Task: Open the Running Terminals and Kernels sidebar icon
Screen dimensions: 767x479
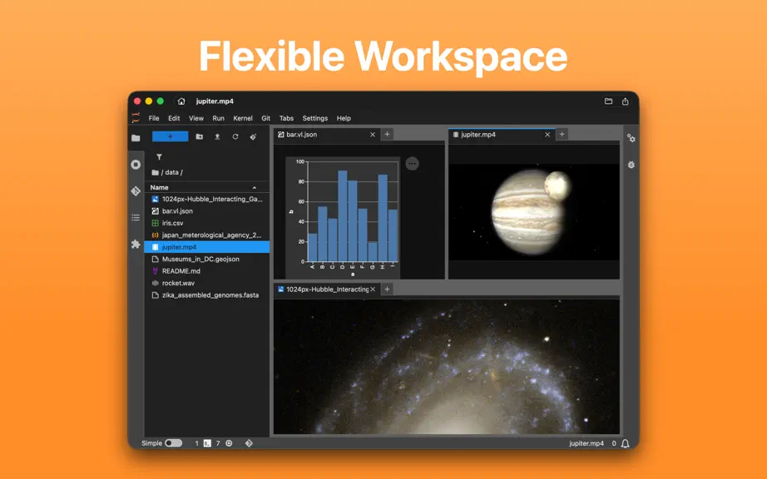Action: [x=136, y=165]
